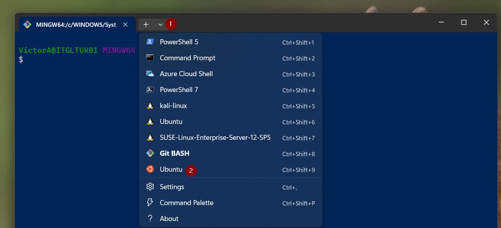Click the PowerShell 5 blue icon
Image resolution: width=501 pixels, height=228 pixels.
click(x=150, y=42)
